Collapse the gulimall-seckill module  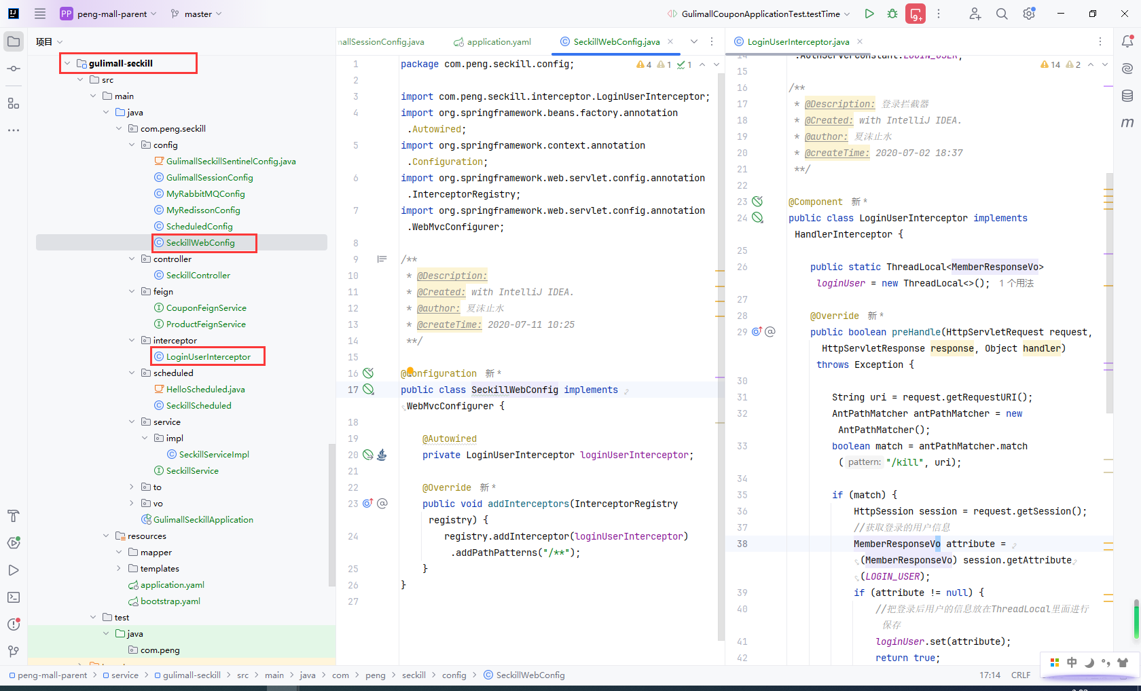67,63
